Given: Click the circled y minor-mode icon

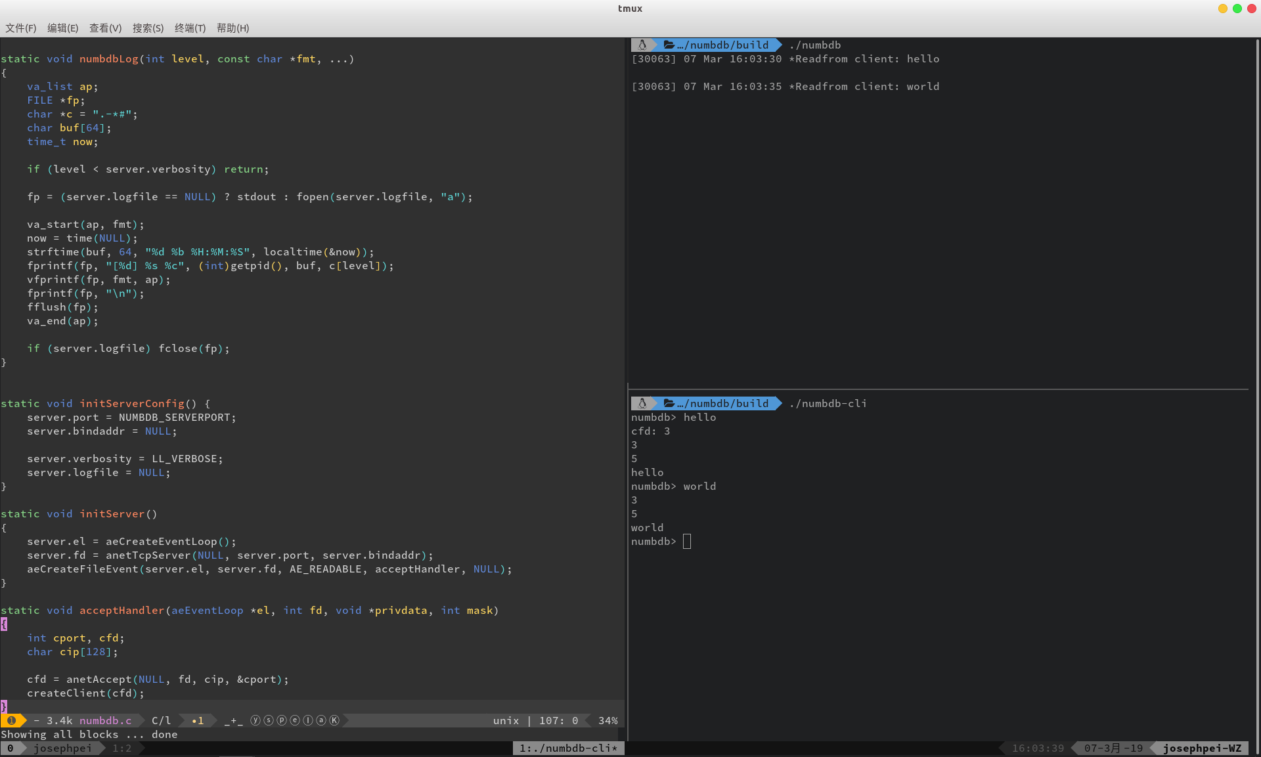Looking at the screenshot, I should 255,720.
